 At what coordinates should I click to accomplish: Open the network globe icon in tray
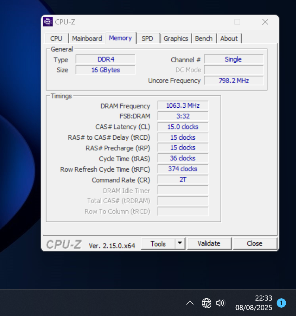click(207, 303)
